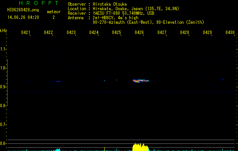Click the 1.1 kHz axis label
Image resolution: width=238 pixels, height=151 pixels.
point(3,49)
